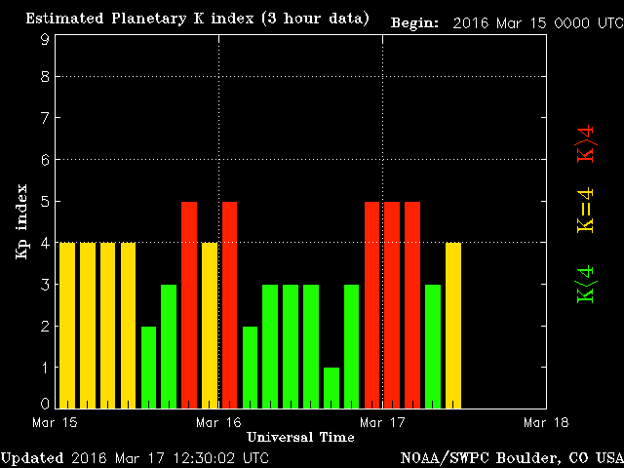This screenshot has width=624, height=468.
Task: Click the last red bar on Mar 17
Action: [x=412, y=304]
